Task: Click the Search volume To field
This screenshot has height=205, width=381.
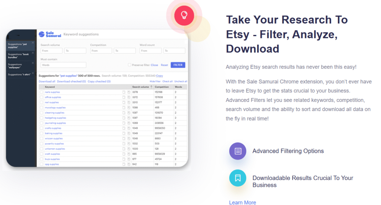Action: [x=75, y=51]
